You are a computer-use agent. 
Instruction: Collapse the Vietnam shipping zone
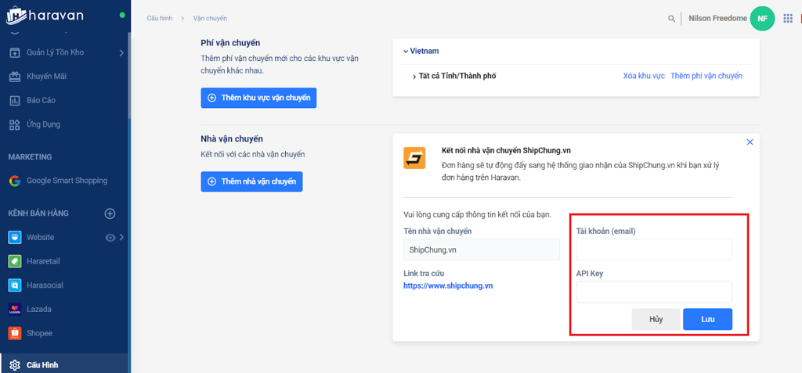(406, 51)
